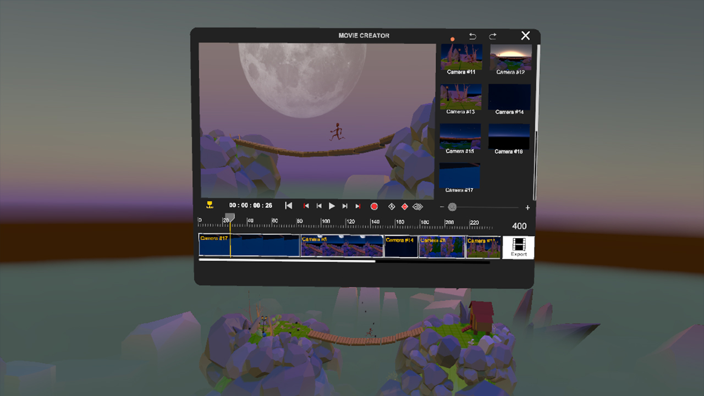Screen dimensions: 704x396
Task: Toggle the orange record indicator dot
Action: pos(453,39)
